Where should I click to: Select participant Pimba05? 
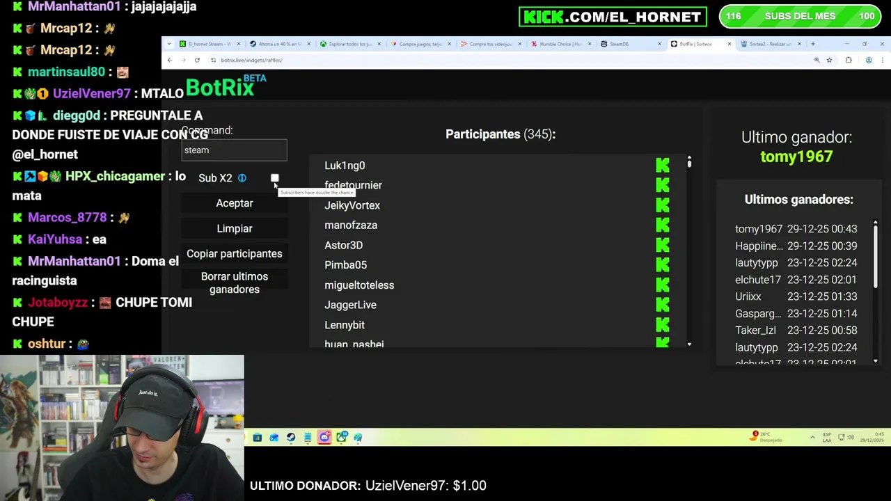coord(345,265)
